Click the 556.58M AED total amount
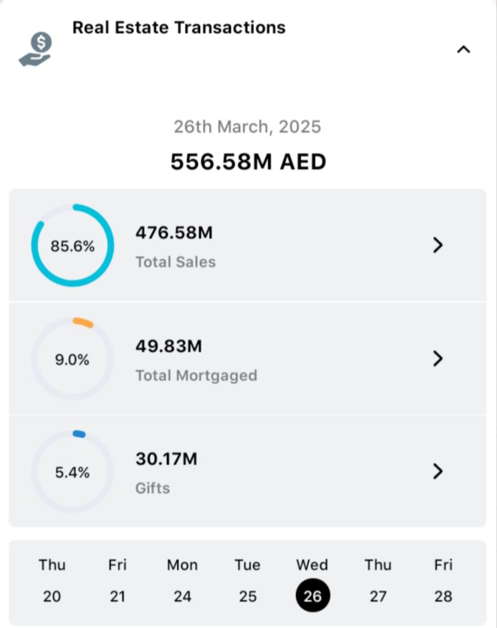The width and height of the screenshot is (497, 628). pyautogui.click(x=248, y=162)
